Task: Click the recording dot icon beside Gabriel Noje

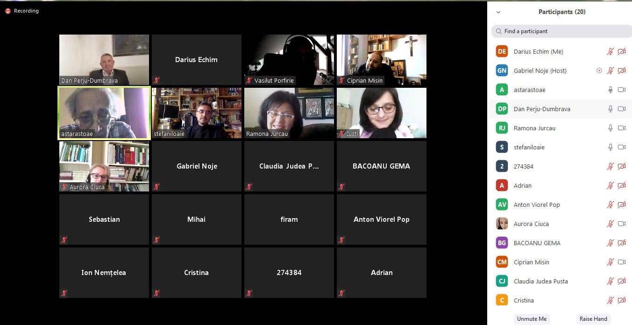Action: coord(599,71)
